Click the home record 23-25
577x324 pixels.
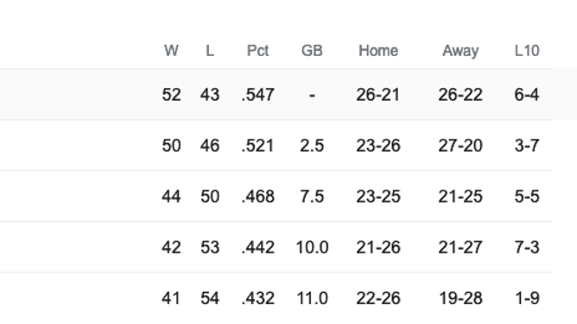378,196
